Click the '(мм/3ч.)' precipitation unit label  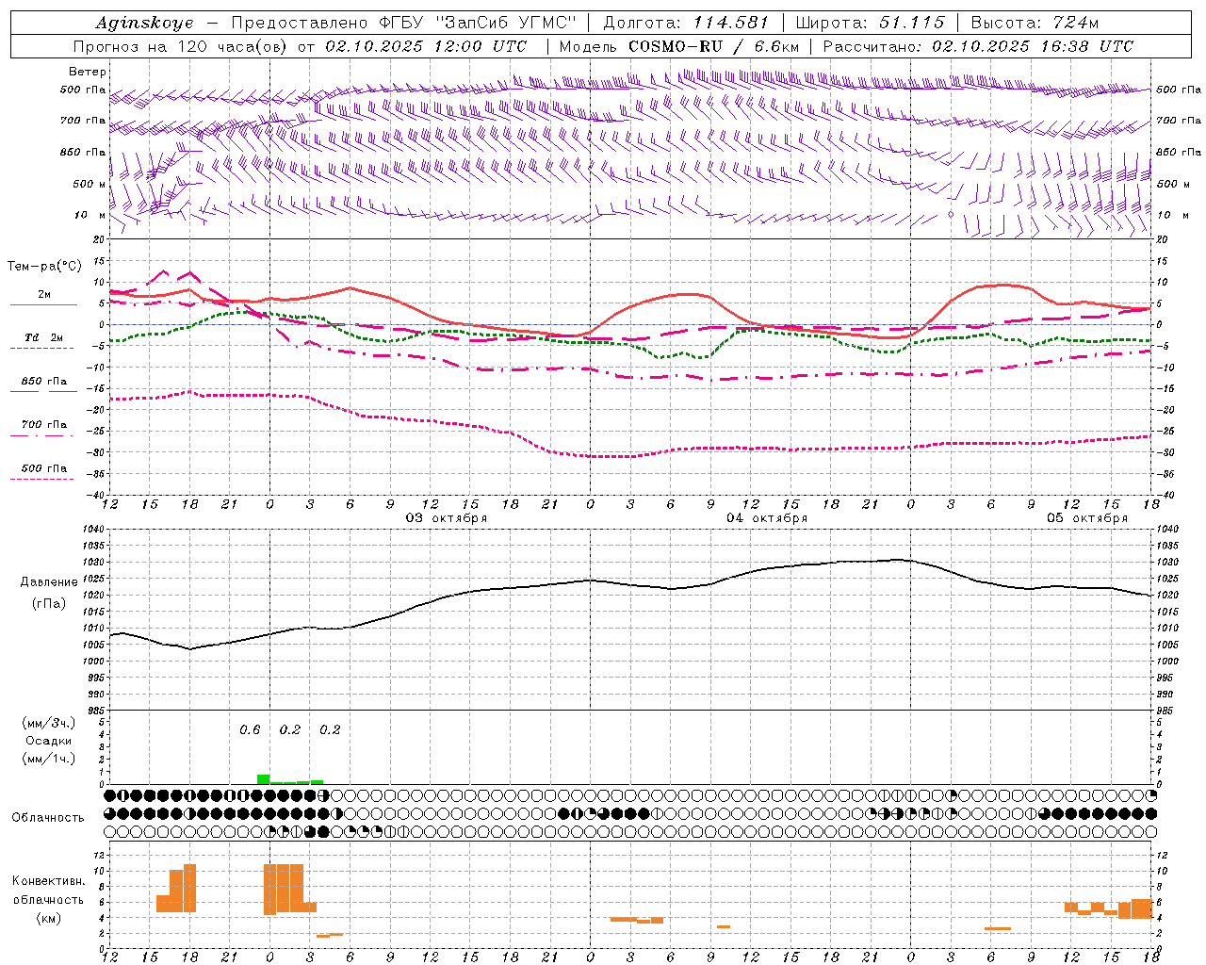[49, 723]
